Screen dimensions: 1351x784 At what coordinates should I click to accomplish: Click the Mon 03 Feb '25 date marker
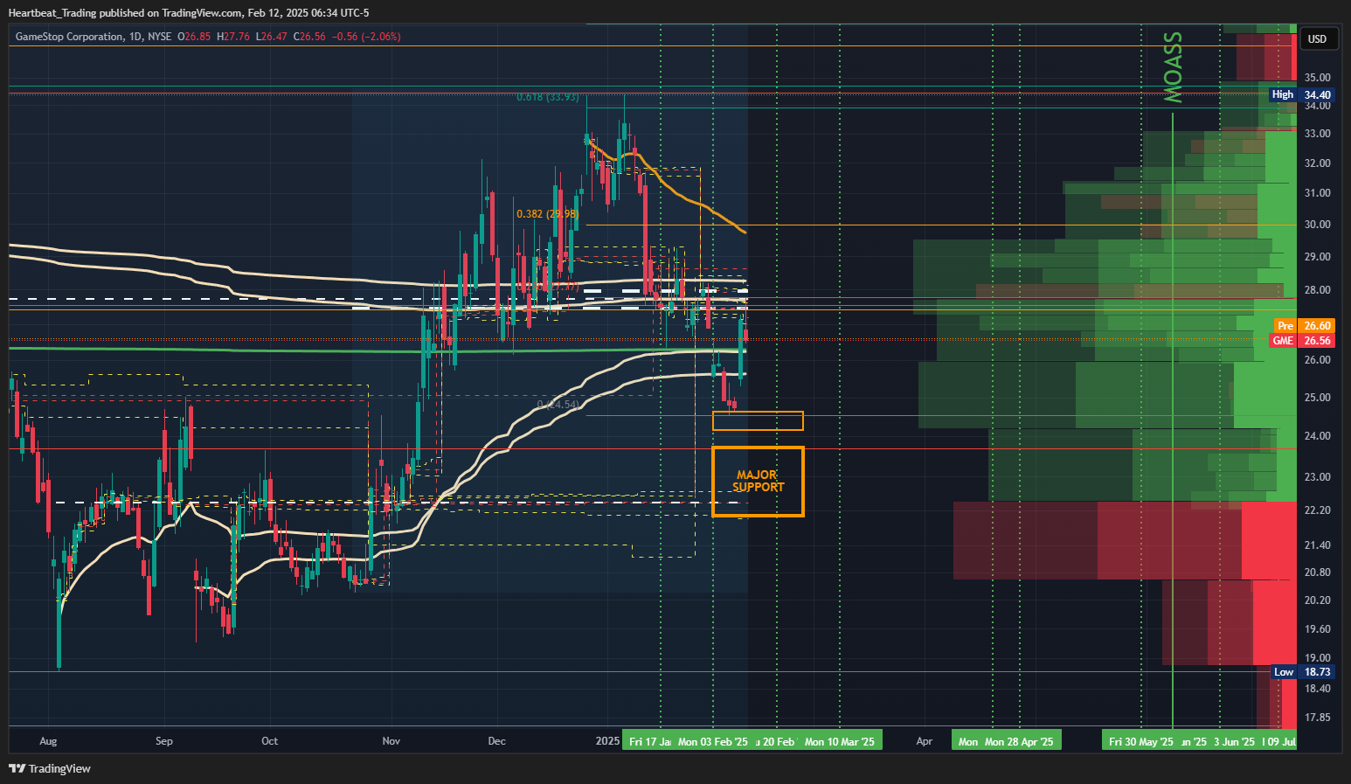click(x=713, y=741)
